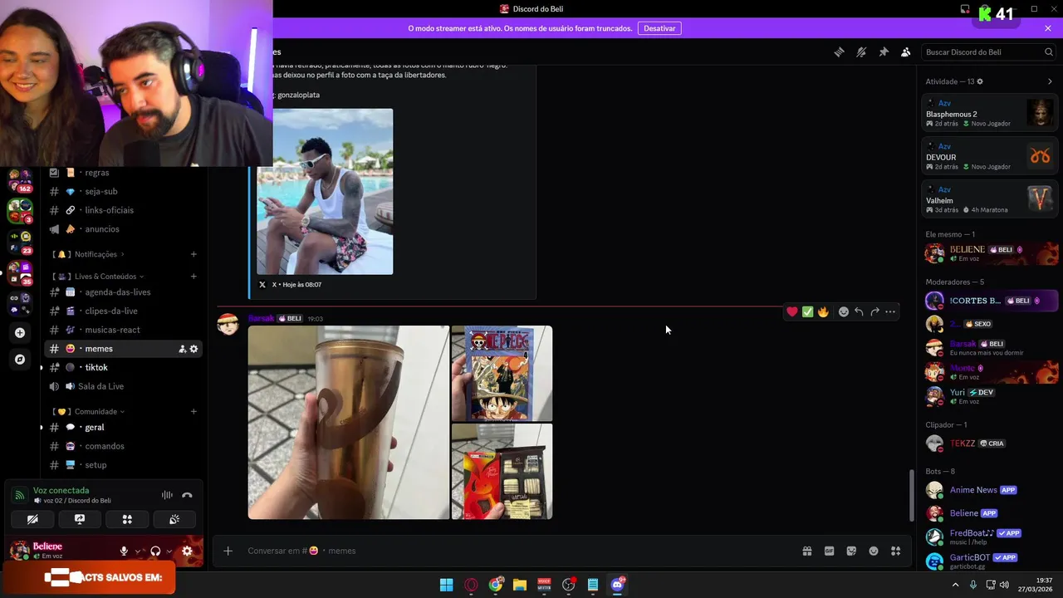Open the chocolate box image
The width and height of the screenshot is (1063, 598).
502,472
